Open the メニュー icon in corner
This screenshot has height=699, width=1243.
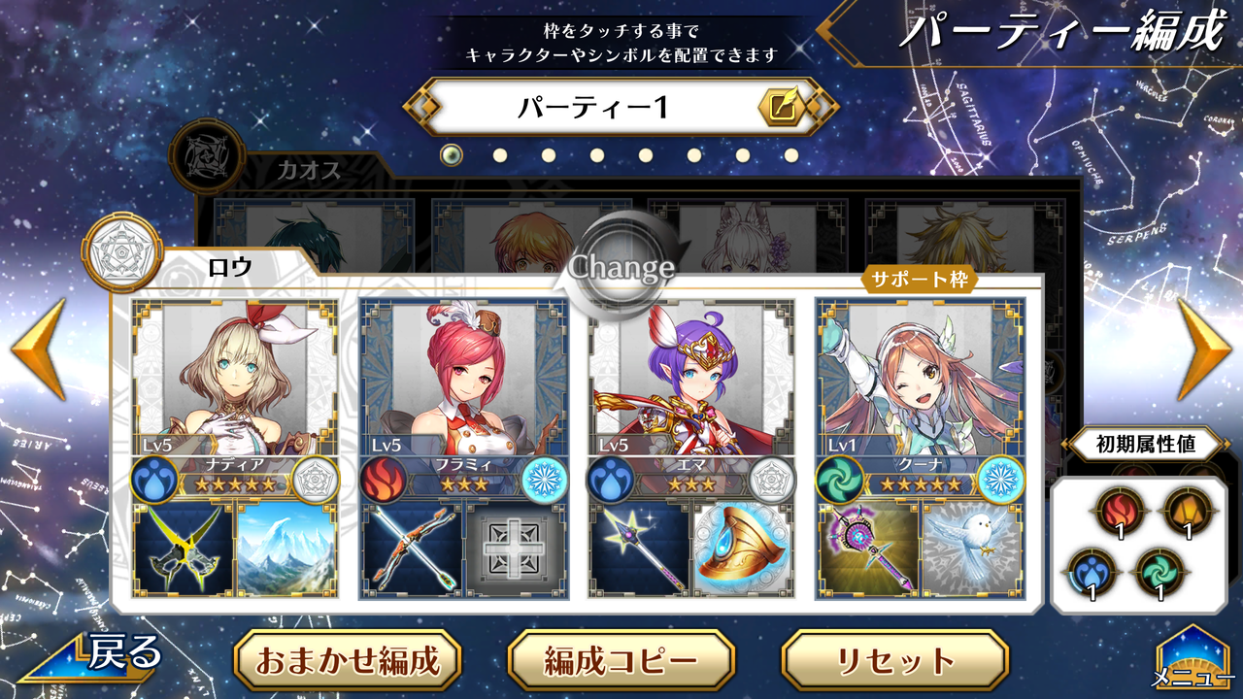coord(1193,660)
